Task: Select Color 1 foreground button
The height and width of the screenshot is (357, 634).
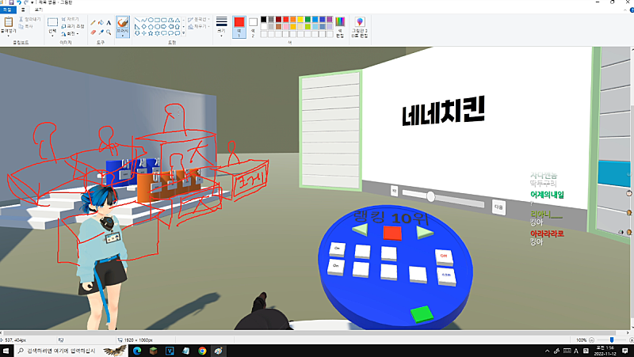Action: coord(239,27)
